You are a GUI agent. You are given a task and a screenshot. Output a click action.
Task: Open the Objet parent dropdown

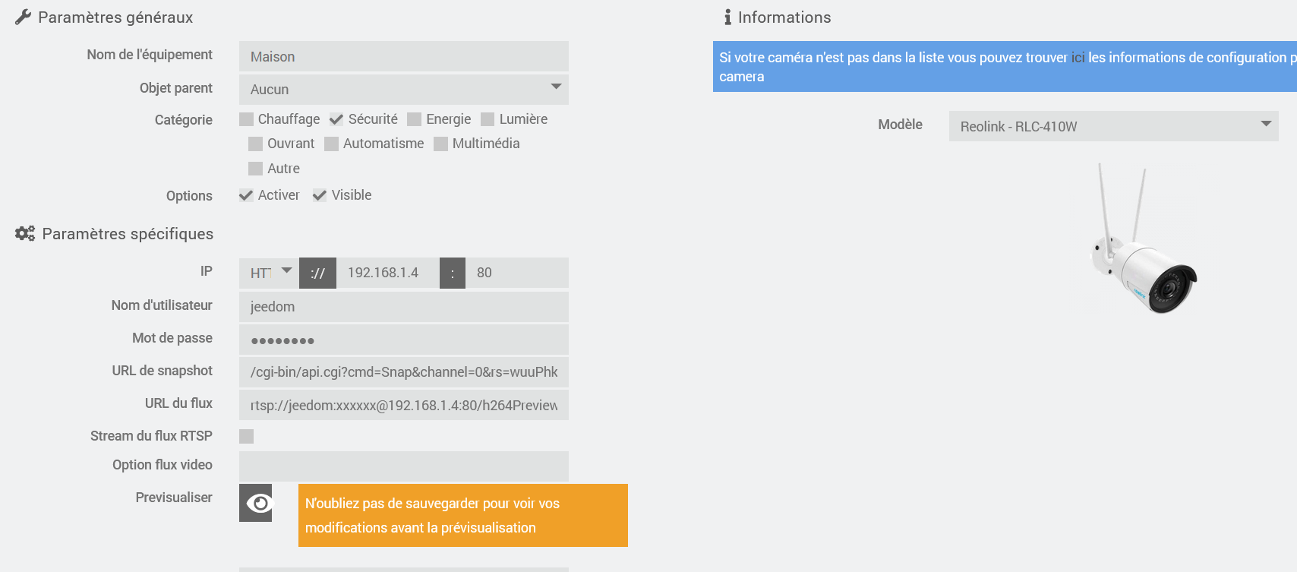(404, 89)
